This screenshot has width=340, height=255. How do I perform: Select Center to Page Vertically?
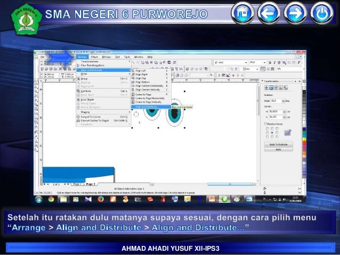point(150,102)
